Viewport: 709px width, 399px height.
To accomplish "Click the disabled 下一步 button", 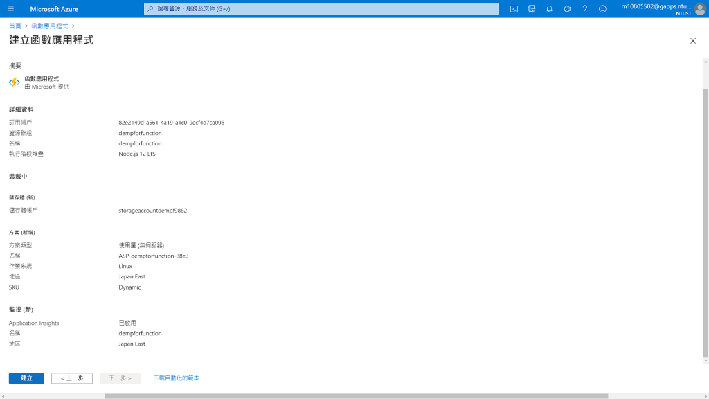I will [x=120, y=378].
